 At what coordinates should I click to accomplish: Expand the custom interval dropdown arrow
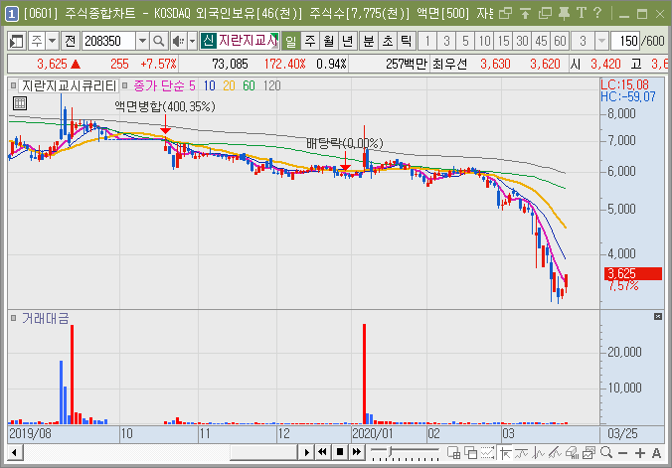[x=601, y=41]
